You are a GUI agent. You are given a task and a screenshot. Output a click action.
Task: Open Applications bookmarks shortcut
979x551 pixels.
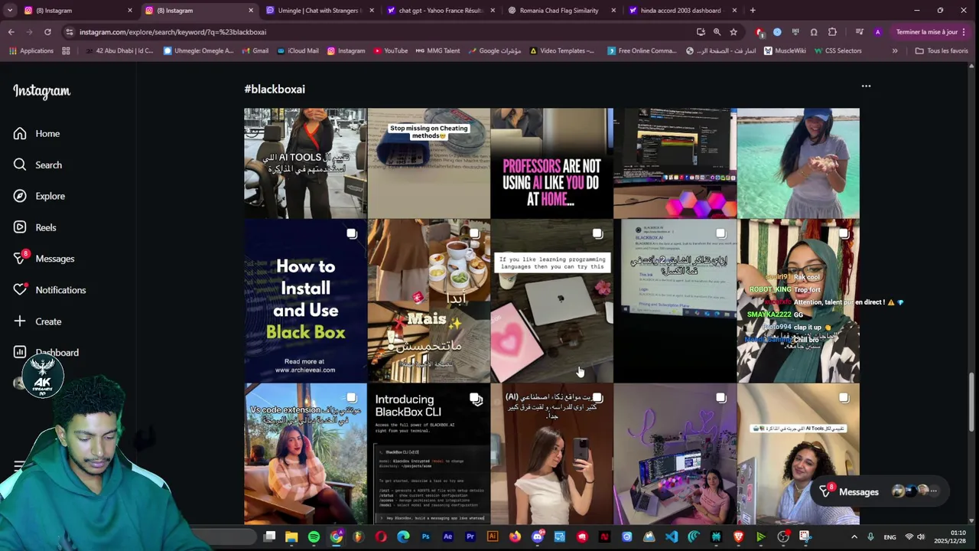click(x=31, y=51)
